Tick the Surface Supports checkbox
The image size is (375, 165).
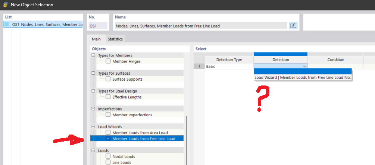coord(108,79)
